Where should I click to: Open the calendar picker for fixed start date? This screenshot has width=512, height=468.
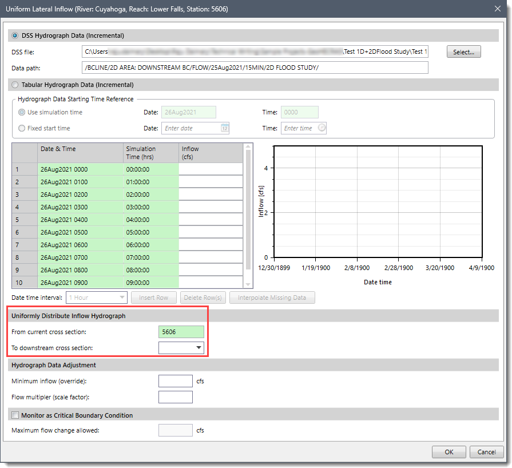[225, 128]
